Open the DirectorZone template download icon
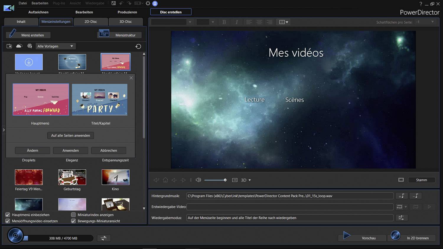This screenshot has height=249, width=443. [x=19, y=46]
